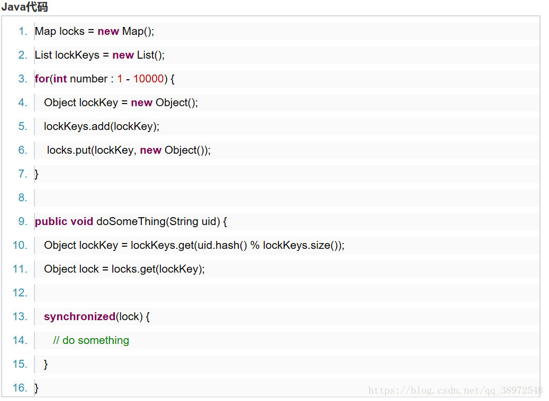549x401 pixels.
Task: Select line number 16
Action: (x=20, y=388)
